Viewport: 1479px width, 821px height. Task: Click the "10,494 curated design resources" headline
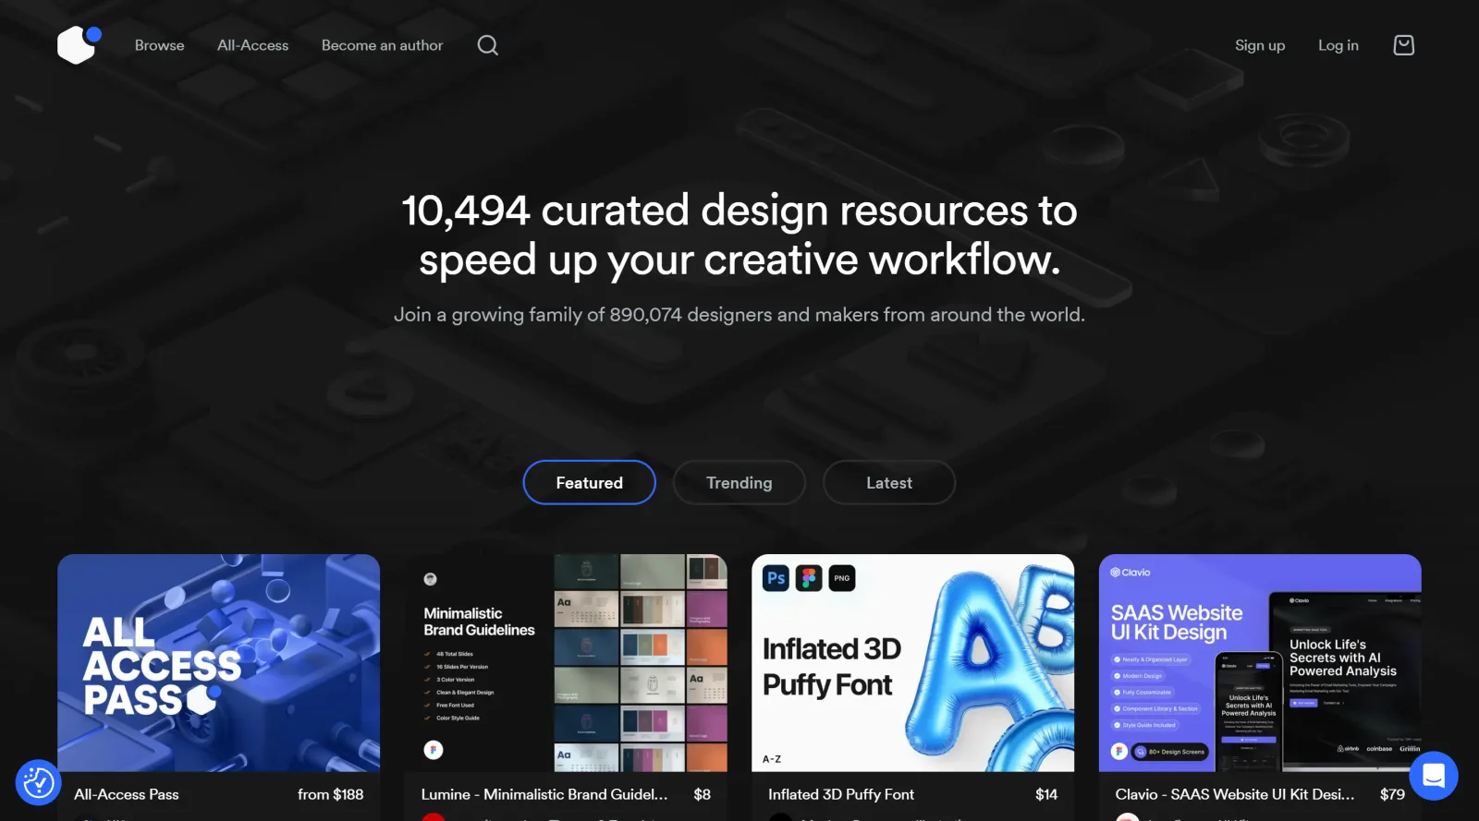[x=739, y=235]
